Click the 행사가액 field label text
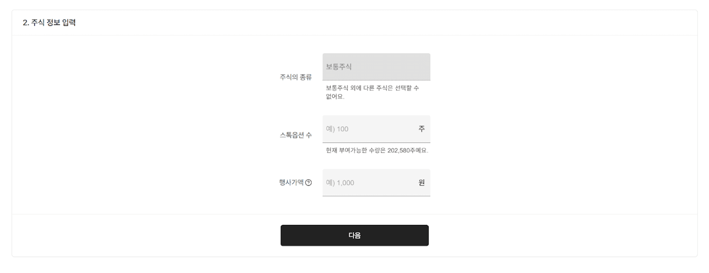The width and height of the screenshot is (709, 273). click(x=291, y=183)
